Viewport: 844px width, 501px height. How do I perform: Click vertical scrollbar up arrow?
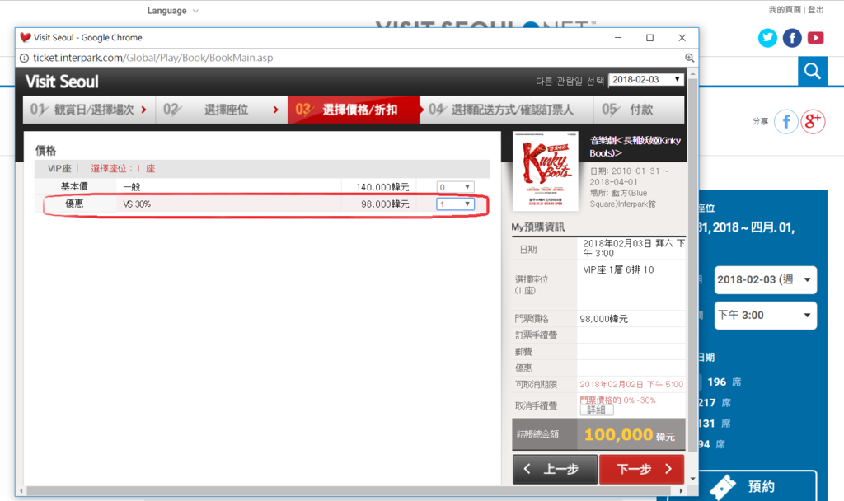[692, 73]
